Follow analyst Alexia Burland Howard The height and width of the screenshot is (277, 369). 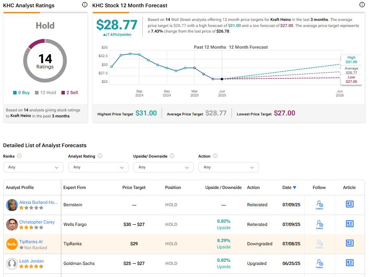tap(319, 205)
